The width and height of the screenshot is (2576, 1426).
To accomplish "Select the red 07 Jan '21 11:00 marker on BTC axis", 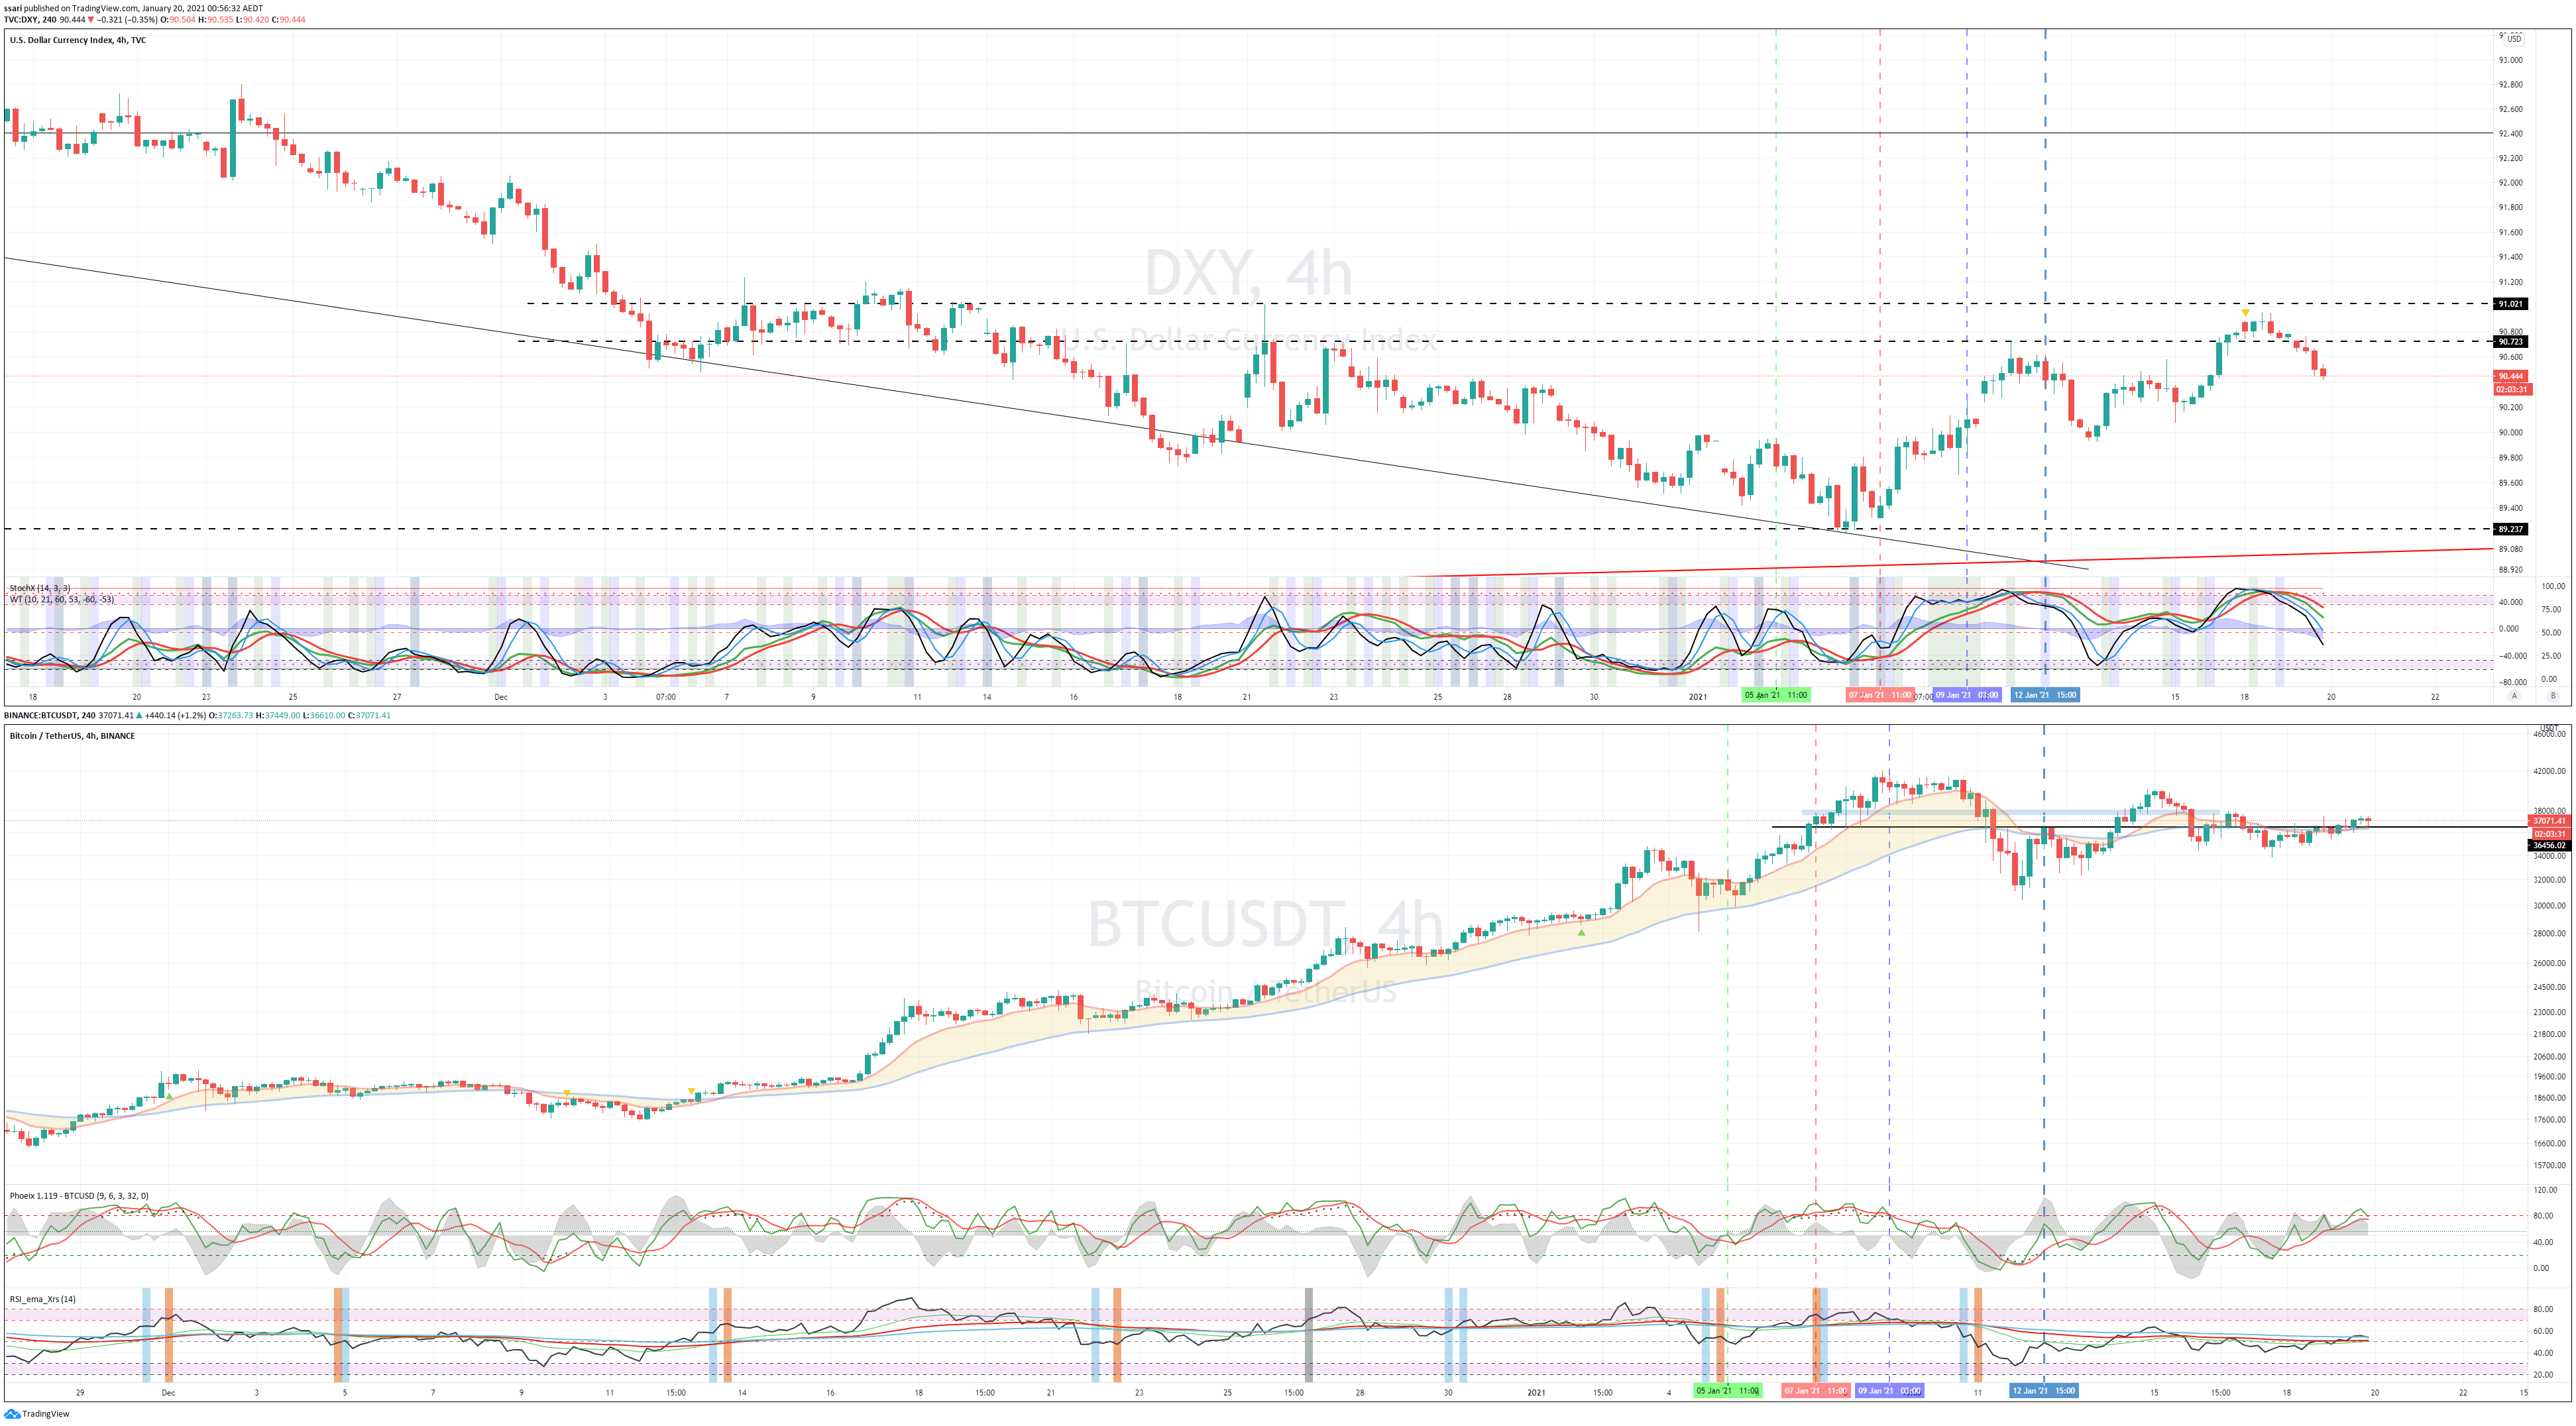I will [1815, 1391].
